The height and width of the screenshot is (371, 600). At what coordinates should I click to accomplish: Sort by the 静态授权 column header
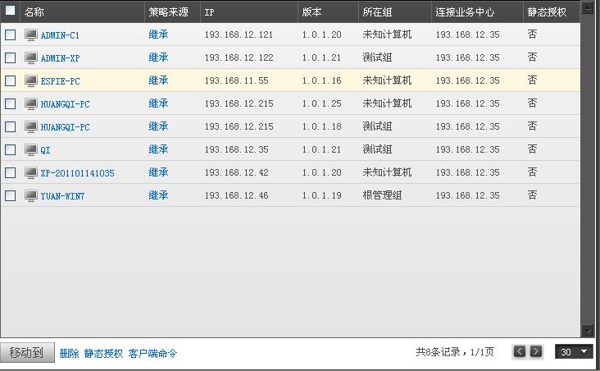coord(547,12)
